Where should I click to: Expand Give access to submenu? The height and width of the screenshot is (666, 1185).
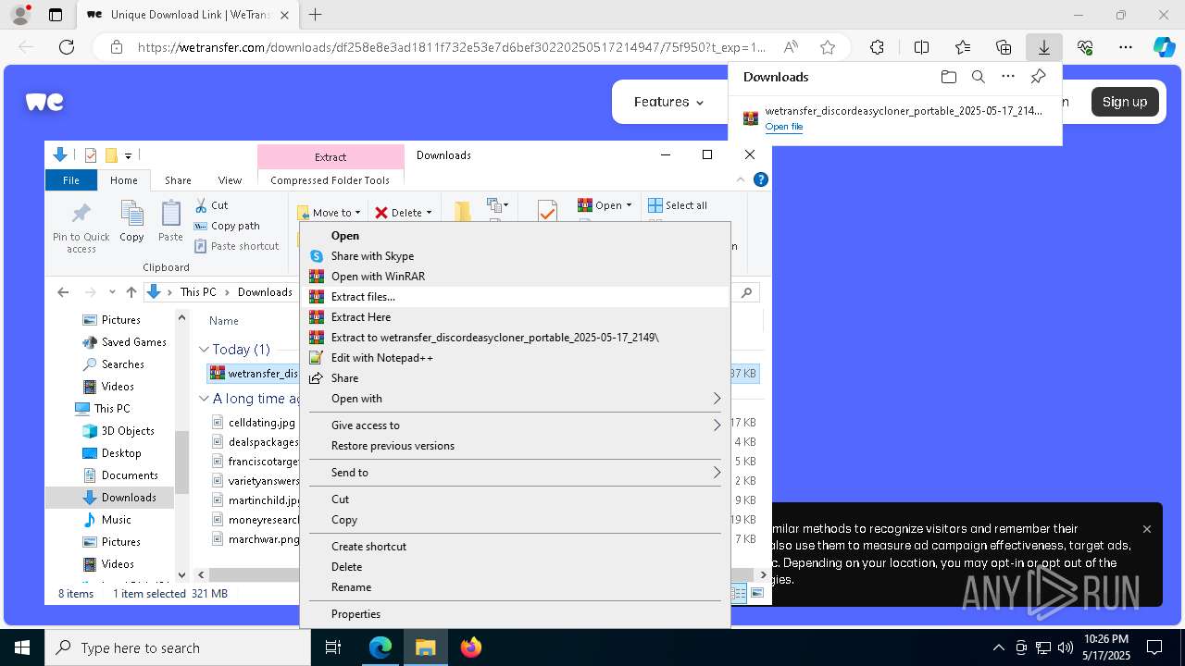pos(515,425)
